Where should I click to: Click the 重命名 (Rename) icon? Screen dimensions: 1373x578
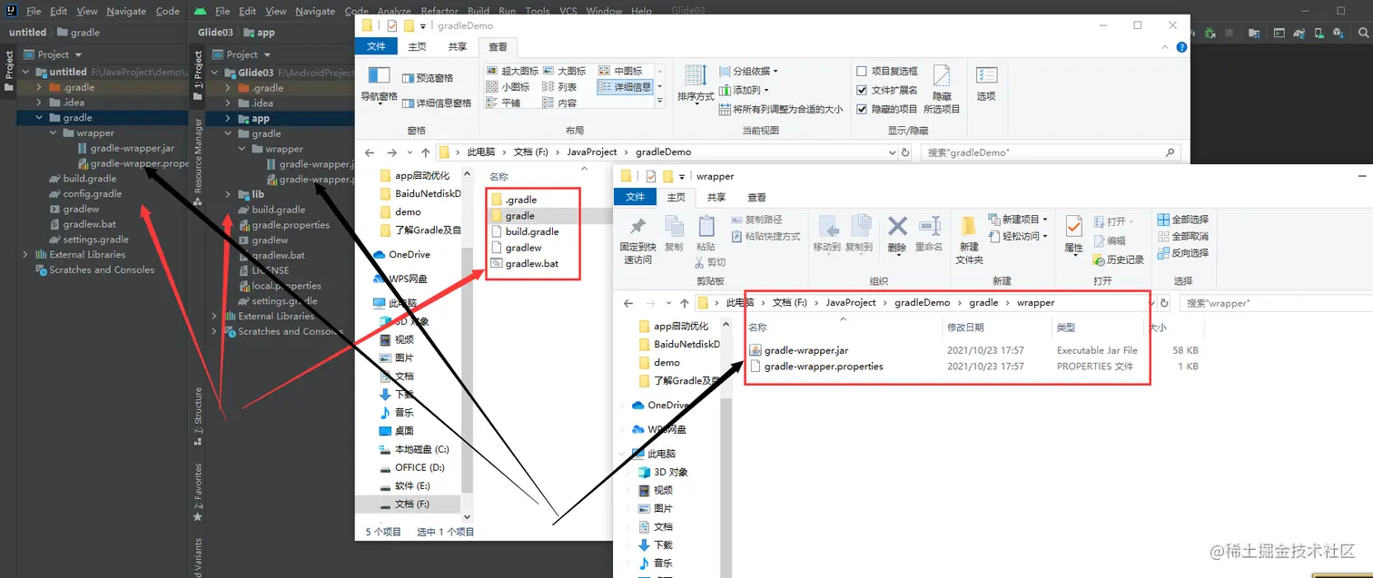931,227
